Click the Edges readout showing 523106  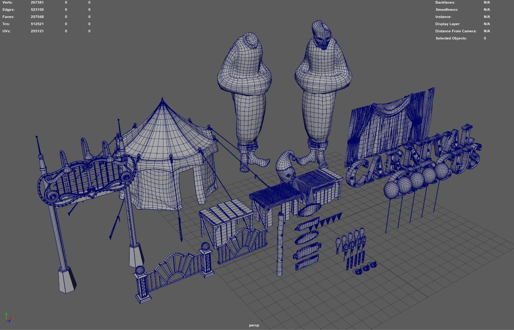pyautogui.click(x=37, y=9)
